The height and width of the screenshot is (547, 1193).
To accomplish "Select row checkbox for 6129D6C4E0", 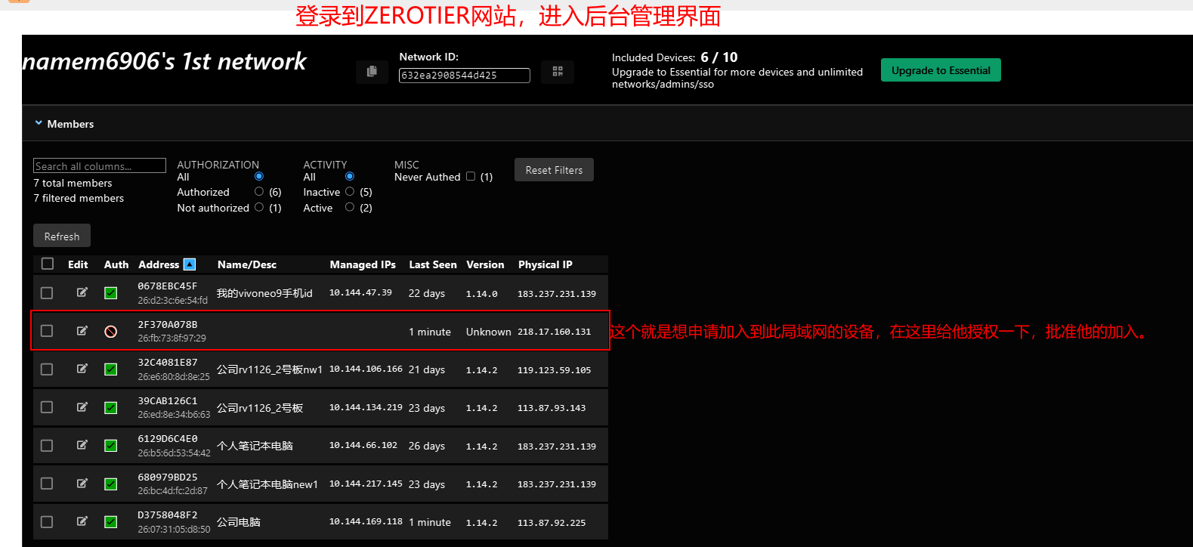I will tap(47, 446).
